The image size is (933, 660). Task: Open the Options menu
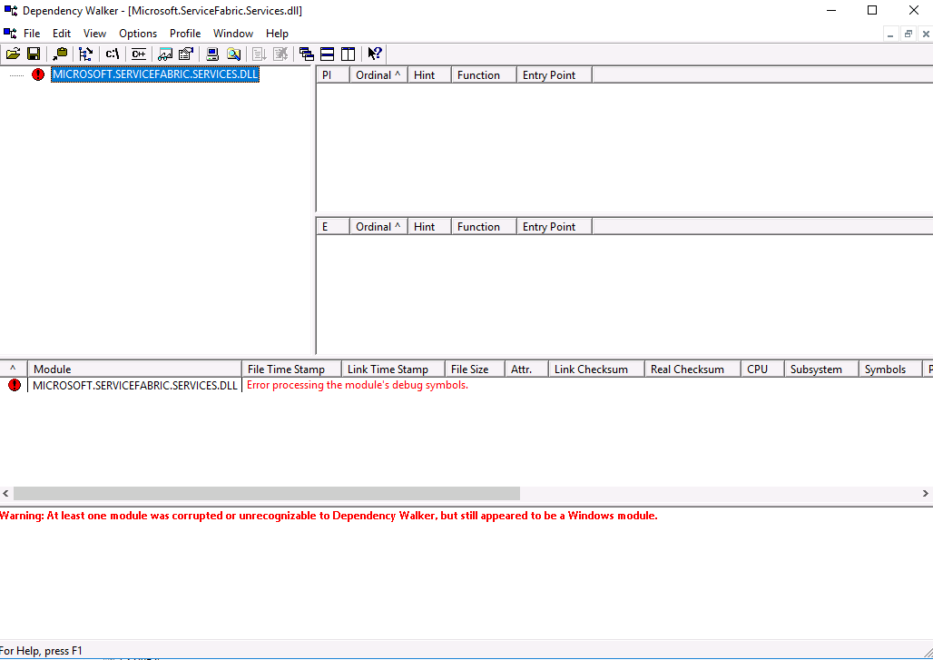(x=137, y=33)
